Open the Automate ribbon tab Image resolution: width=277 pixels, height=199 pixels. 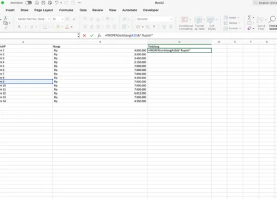click(130, 10)
